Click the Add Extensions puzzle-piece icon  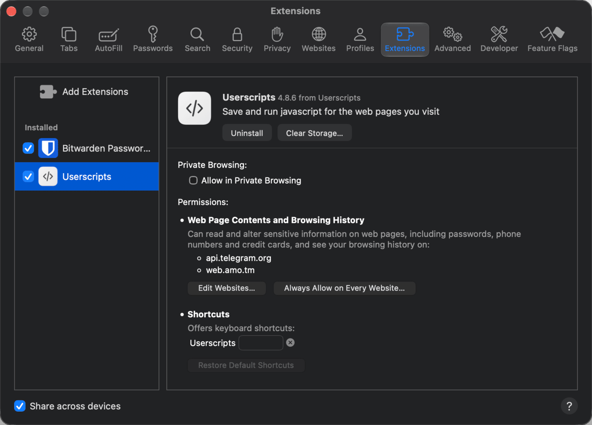[48, 92]
